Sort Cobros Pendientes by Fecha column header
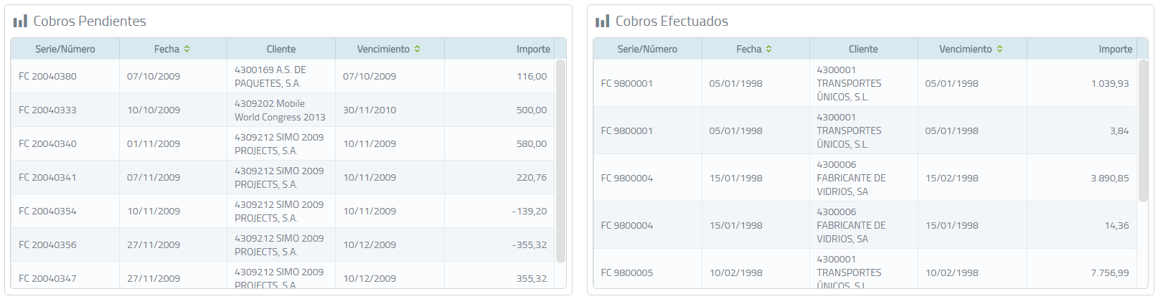 173,49
